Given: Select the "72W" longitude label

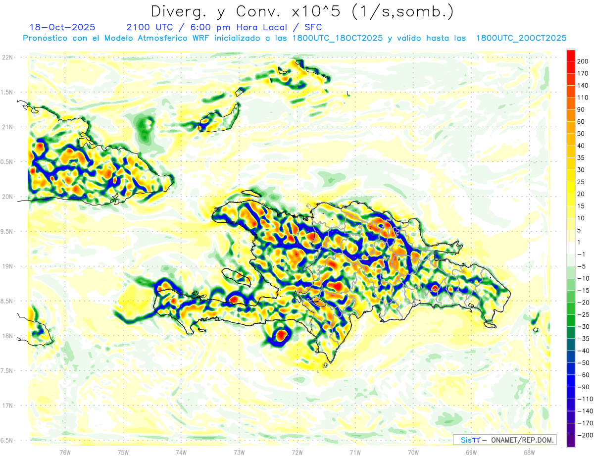Looking at the screenshot, I should (x=297, y=453).
